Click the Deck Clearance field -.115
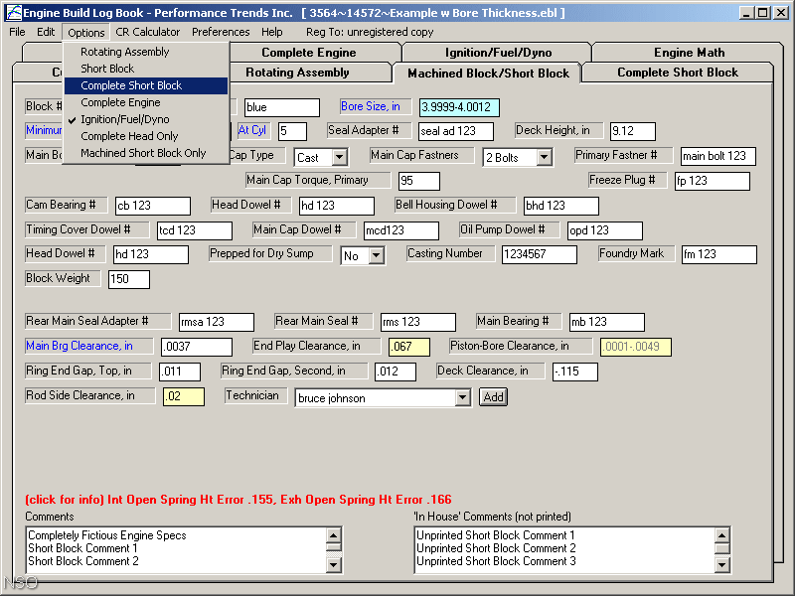The image size is (795, 596). 575,372
